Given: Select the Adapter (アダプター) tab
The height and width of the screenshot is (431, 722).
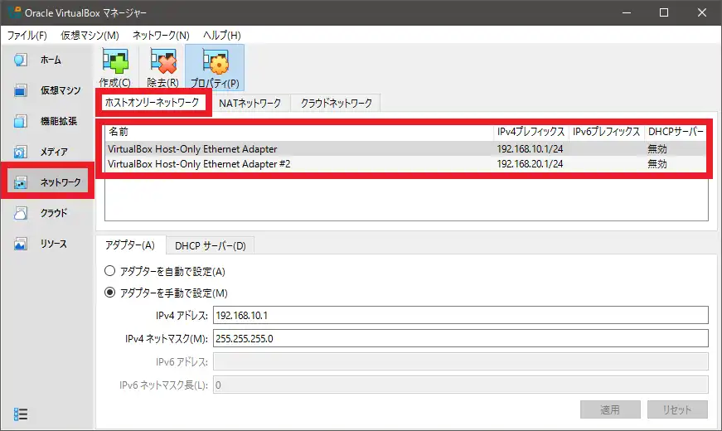Looking at the screenshot, I should pos(130,245).
